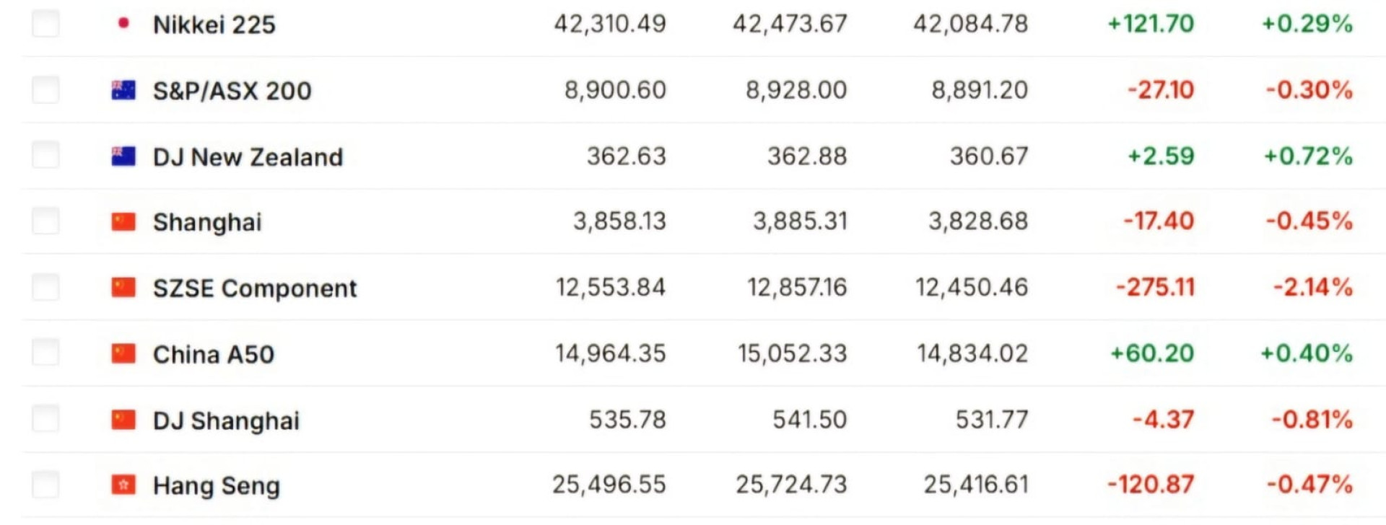Enable the SZSE Component checkbox
1386x525 pixels.
click(45, 287)
